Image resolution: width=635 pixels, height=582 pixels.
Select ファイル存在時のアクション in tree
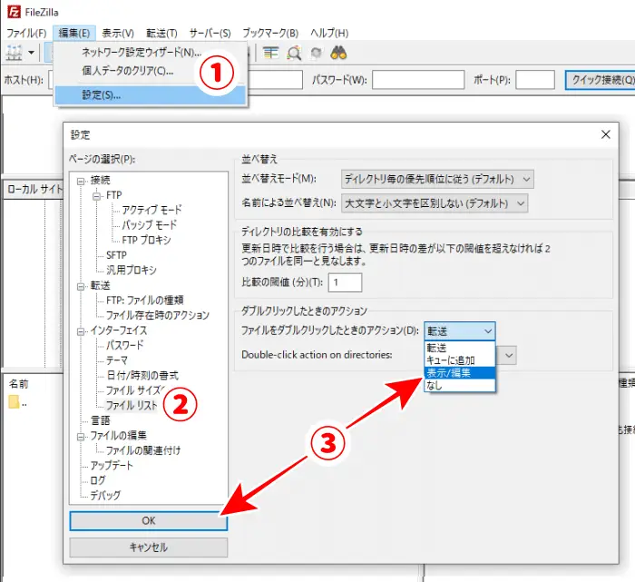click(x=158, y=315)
